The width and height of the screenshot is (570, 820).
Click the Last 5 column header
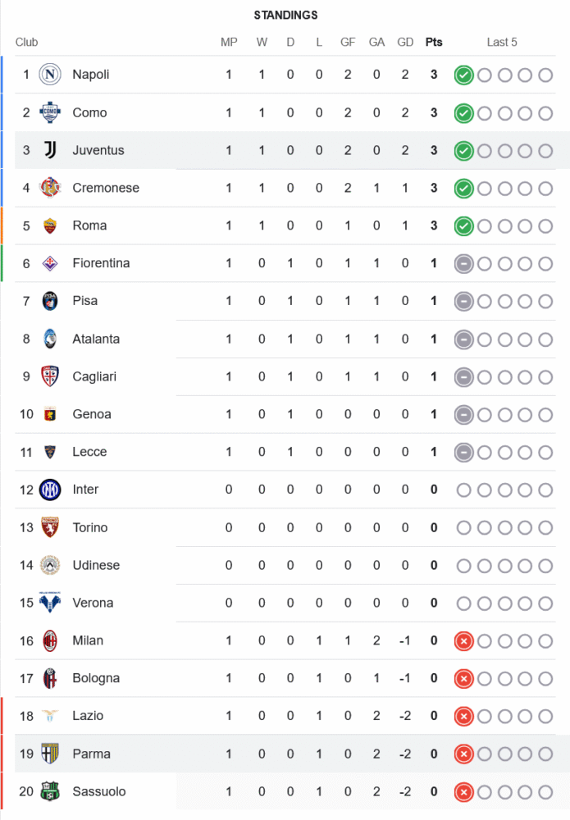pyautogui.click(x=502, y=42)
